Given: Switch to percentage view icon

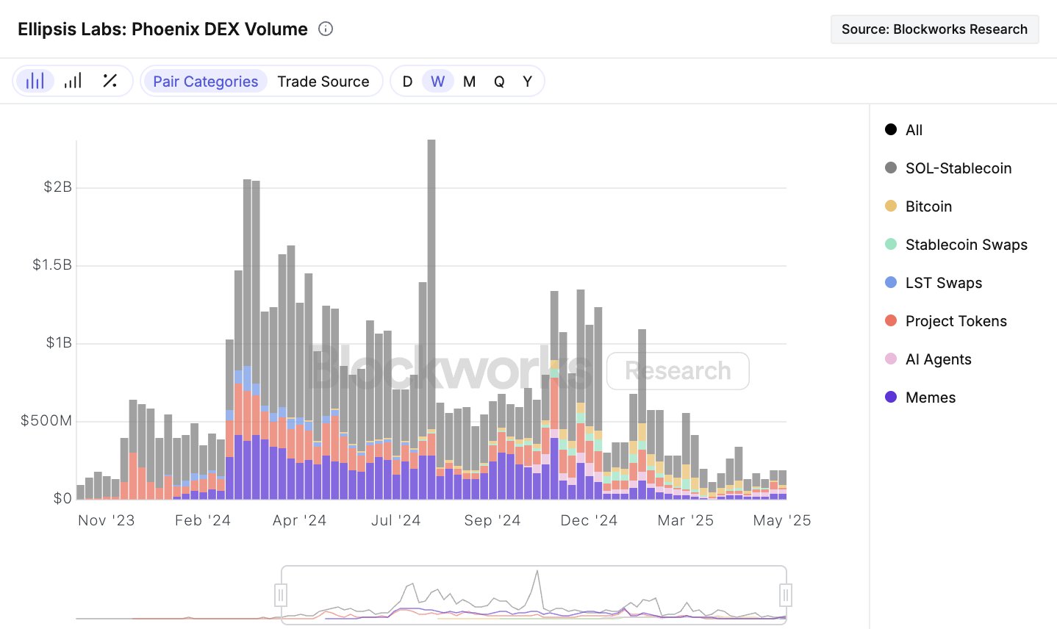Looking at the screenshot, I should coord(110,81).
